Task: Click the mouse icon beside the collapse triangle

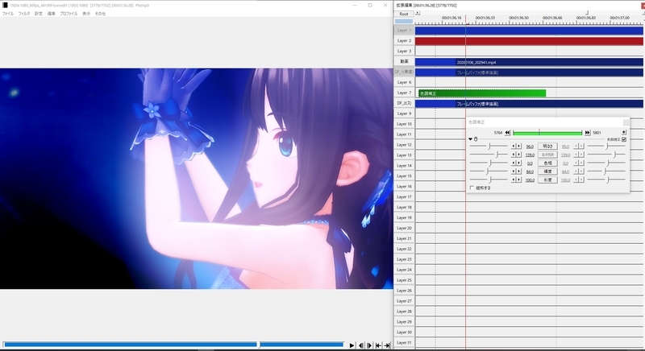Action: point(476,139)
